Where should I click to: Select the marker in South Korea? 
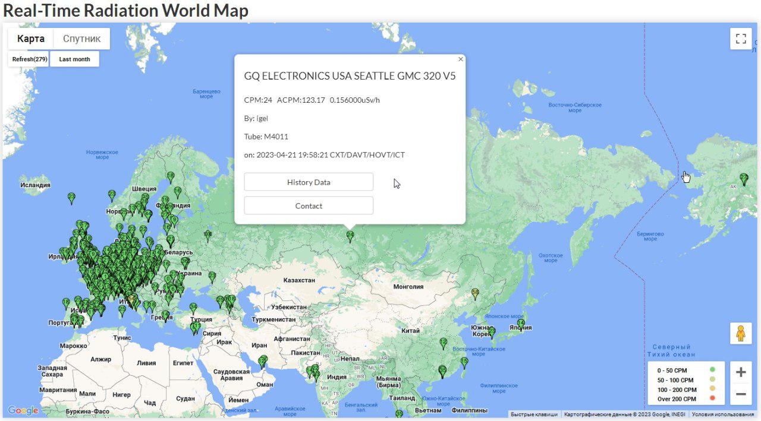coord(491,333)
